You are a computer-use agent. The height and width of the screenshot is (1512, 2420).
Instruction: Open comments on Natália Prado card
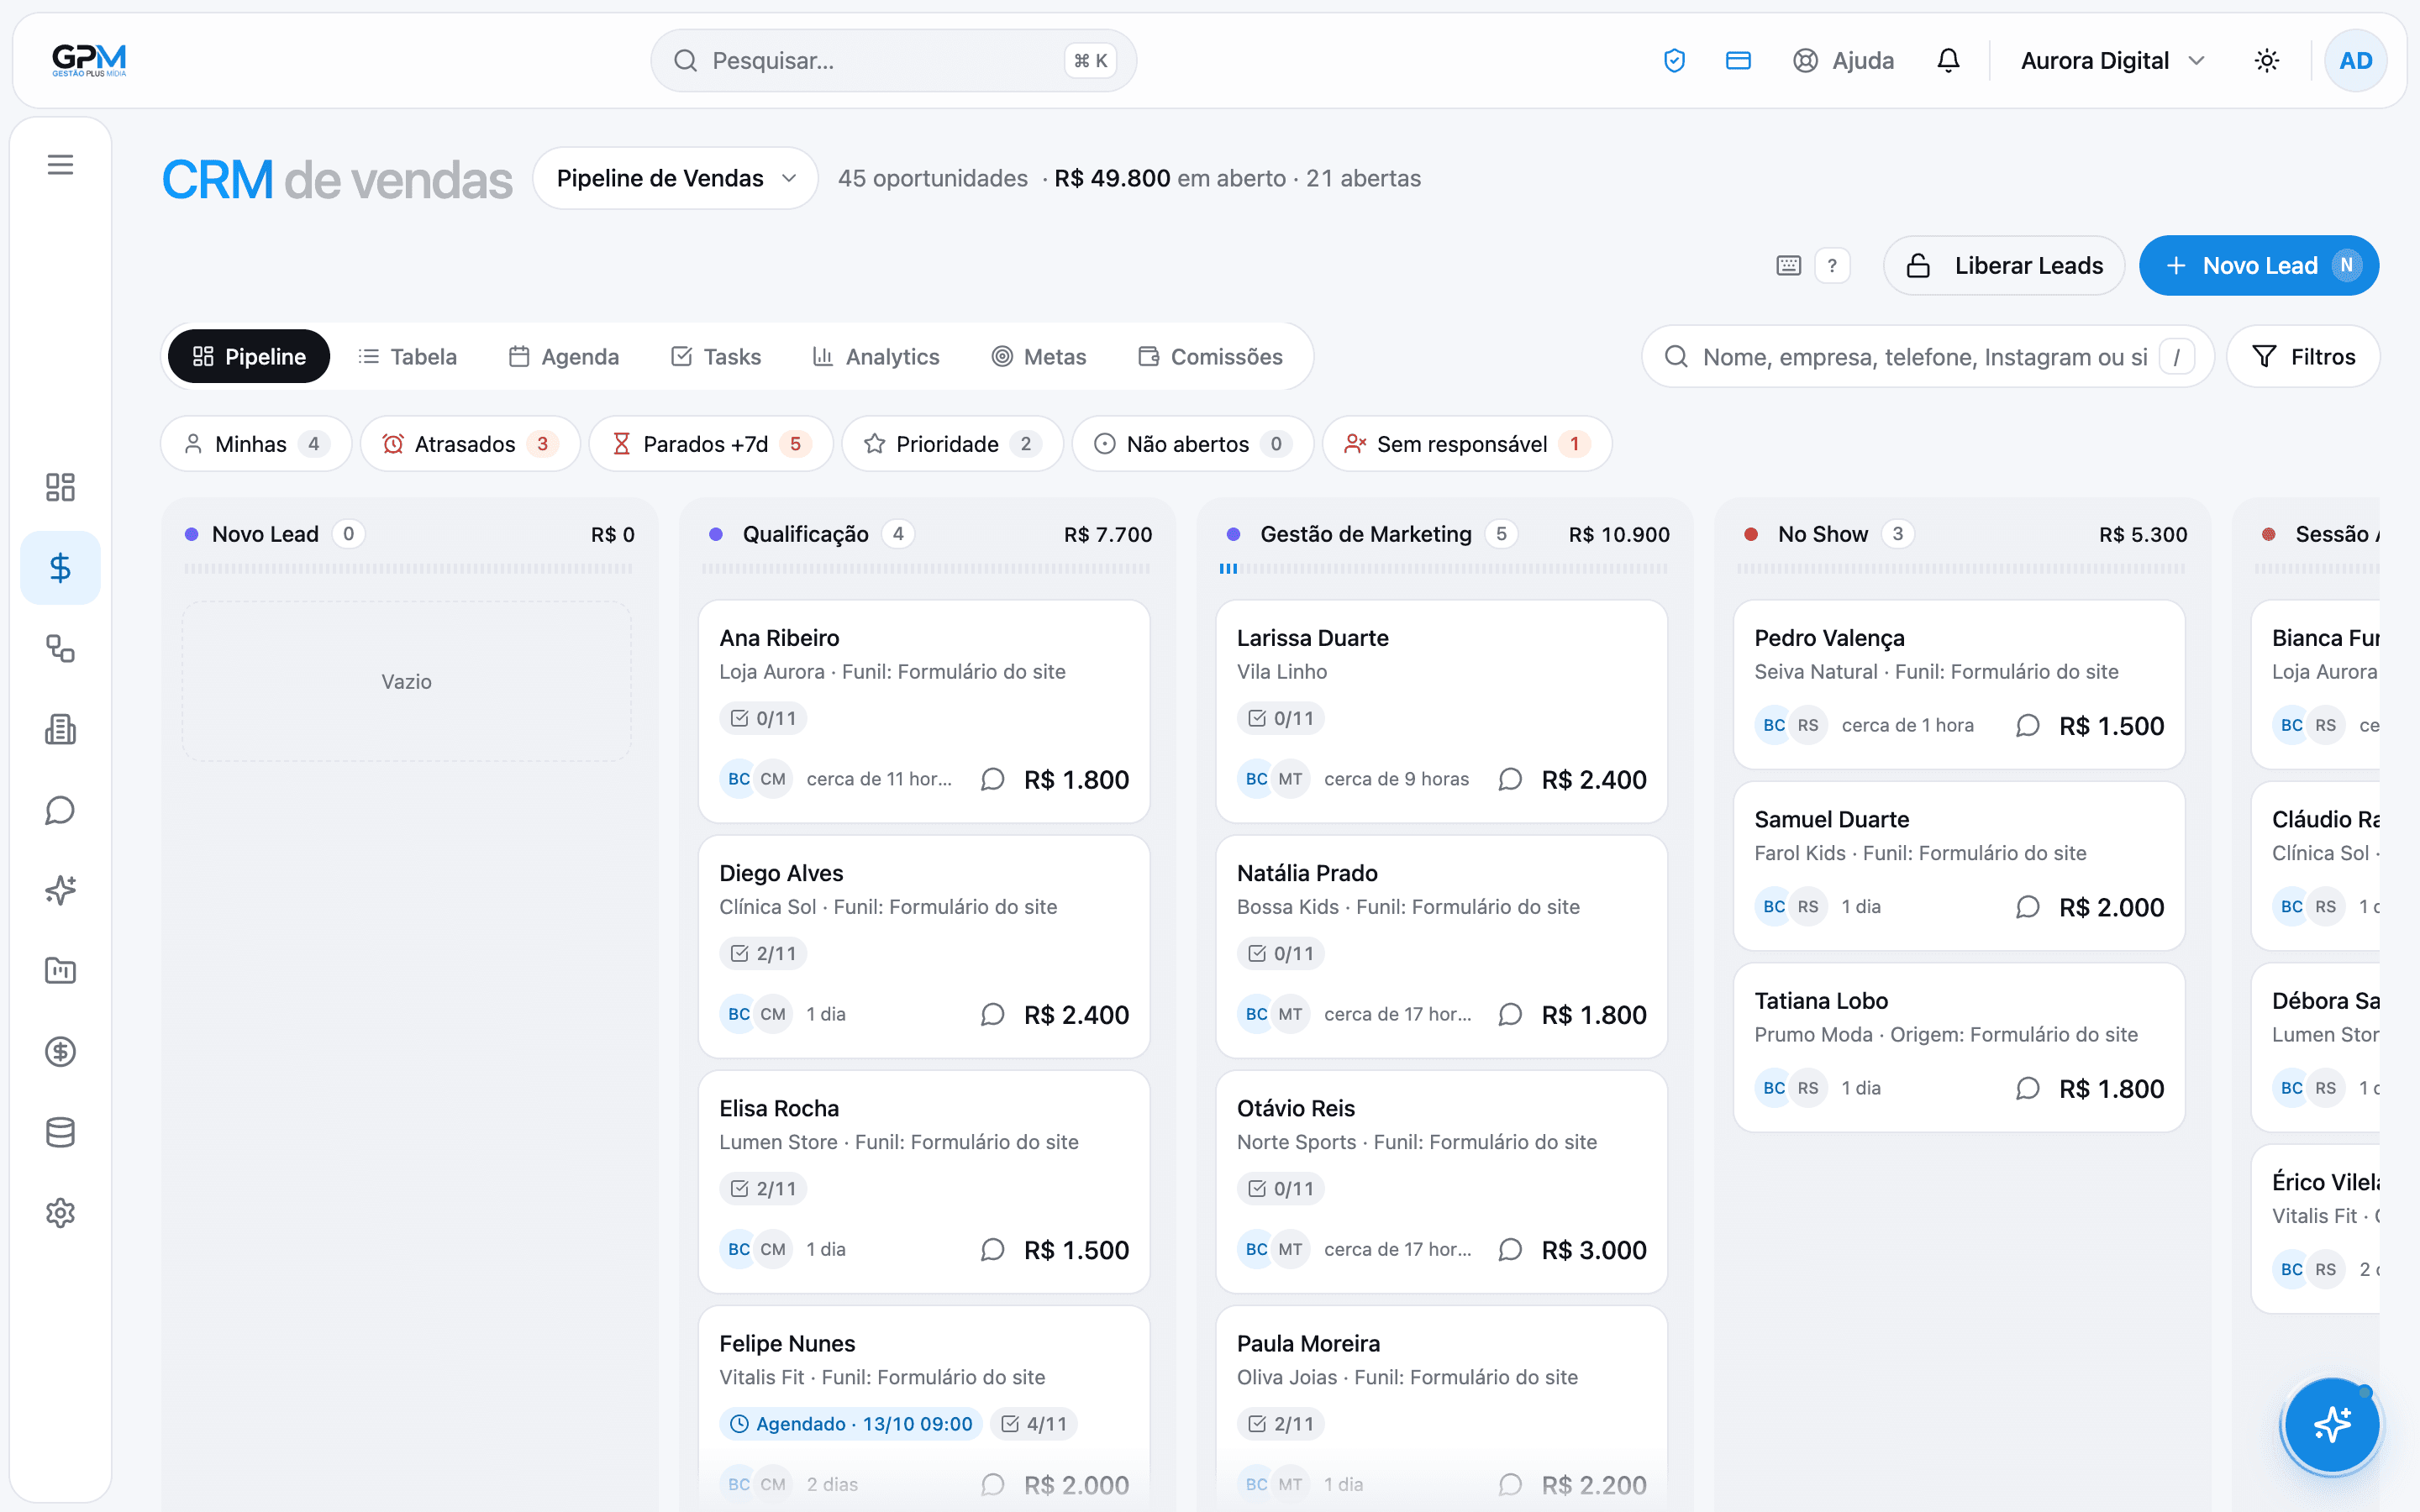tap(1510, 1014)
